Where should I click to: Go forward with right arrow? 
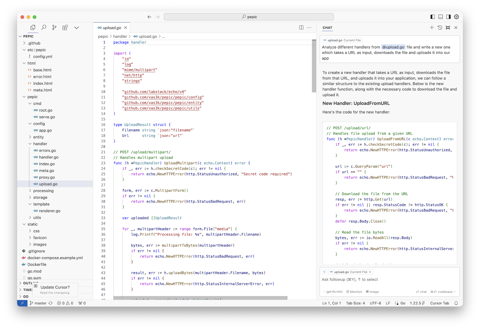click(x=158, y=17)
